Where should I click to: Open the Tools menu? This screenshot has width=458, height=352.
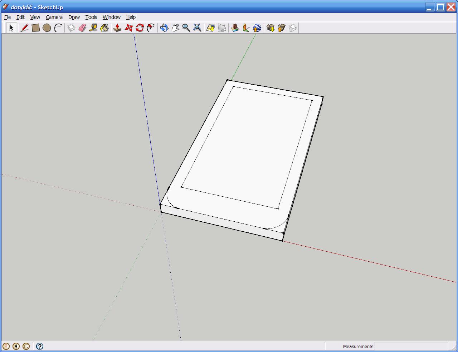point(91,17)
